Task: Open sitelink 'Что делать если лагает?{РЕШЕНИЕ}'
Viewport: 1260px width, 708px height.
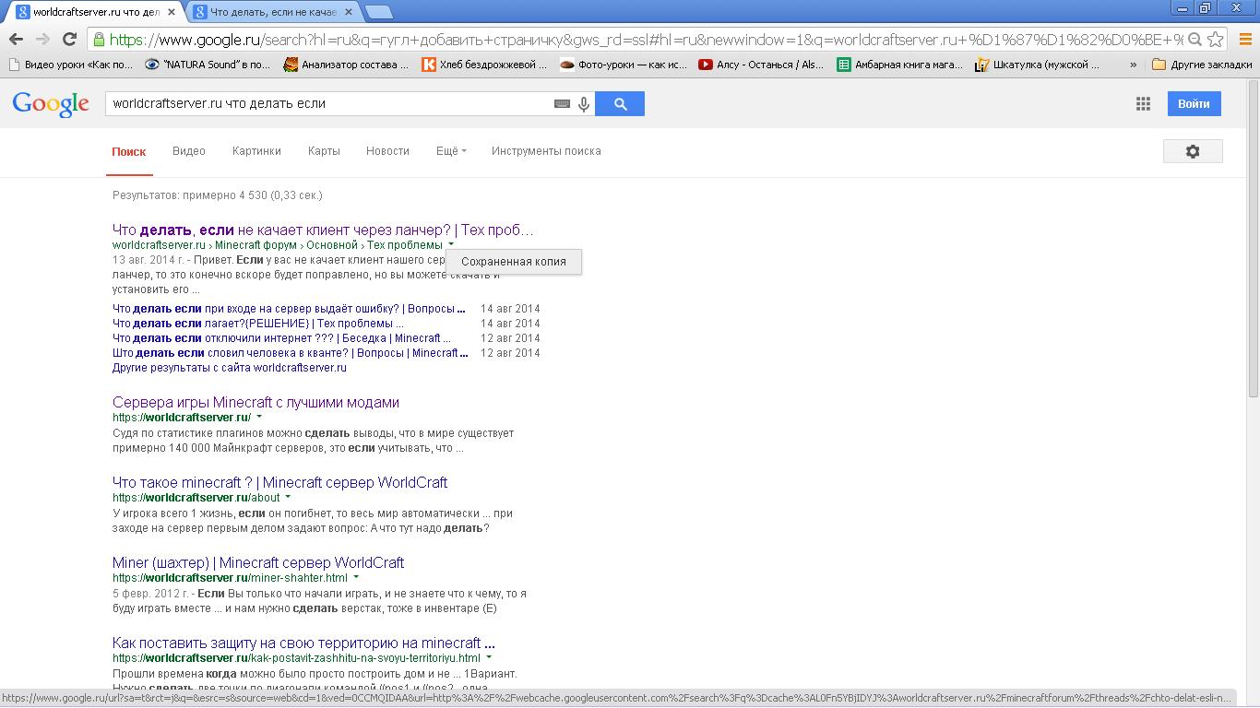Action: (258, 324)
